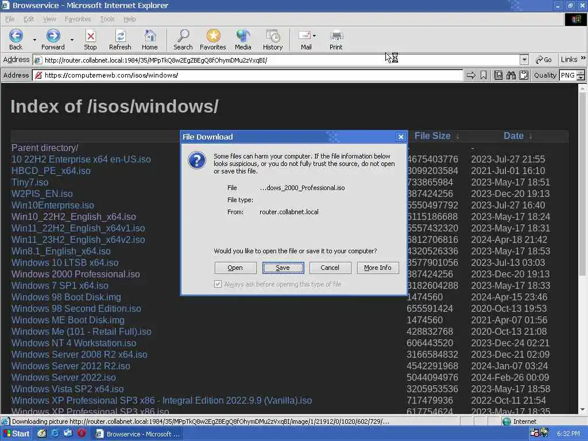Click the Internet zone globe icon
Viewport: 588px width, 441px height.
coord(506,421)
